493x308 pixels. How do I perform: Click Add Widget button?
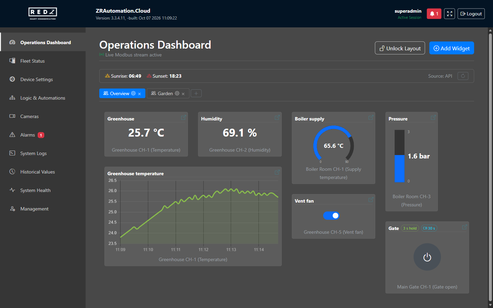(452, 48)
